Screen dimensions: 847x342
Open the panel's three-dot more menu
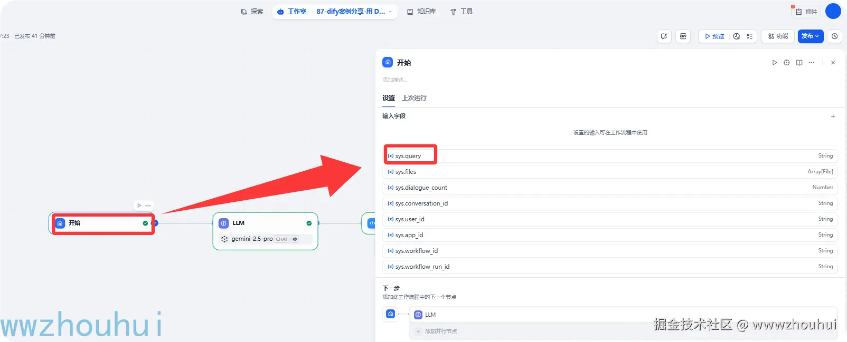pos(812,63)
